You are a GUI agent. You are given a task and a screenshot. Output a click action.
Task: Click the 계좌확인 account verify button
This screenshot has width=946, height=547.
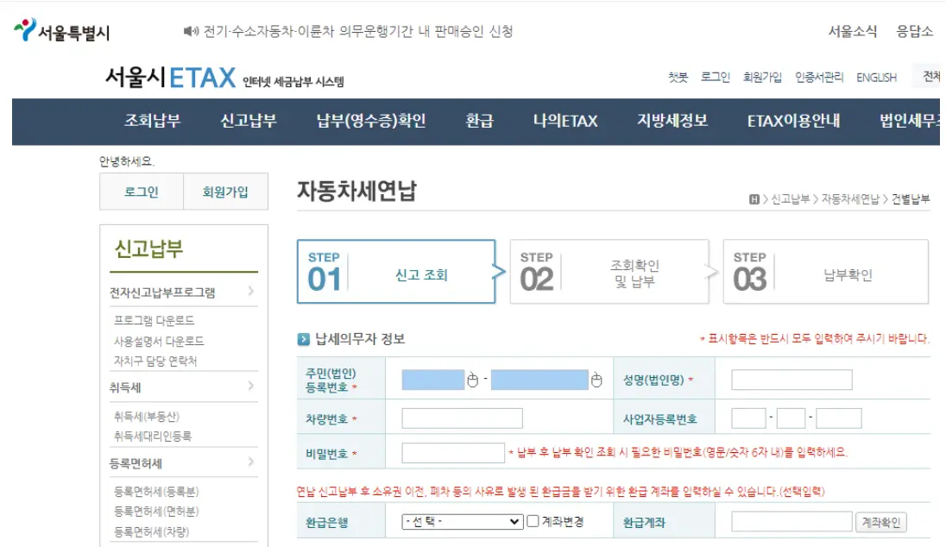point(883,522)
